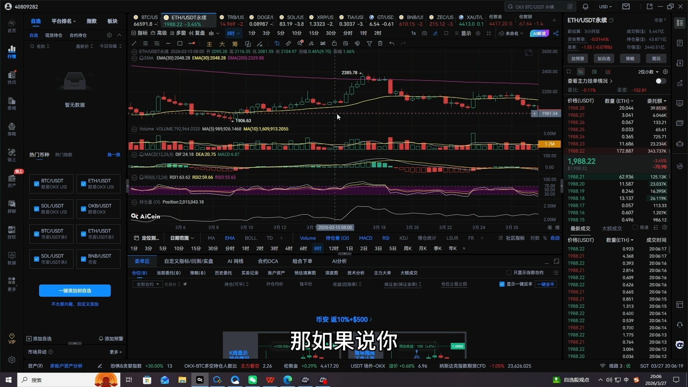Open the 8时 timeframe dropdown
This screenshot has width=688, height=387.
[x=233, y=33]
